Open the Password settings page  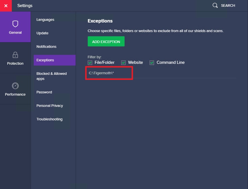tap(44, 92)
